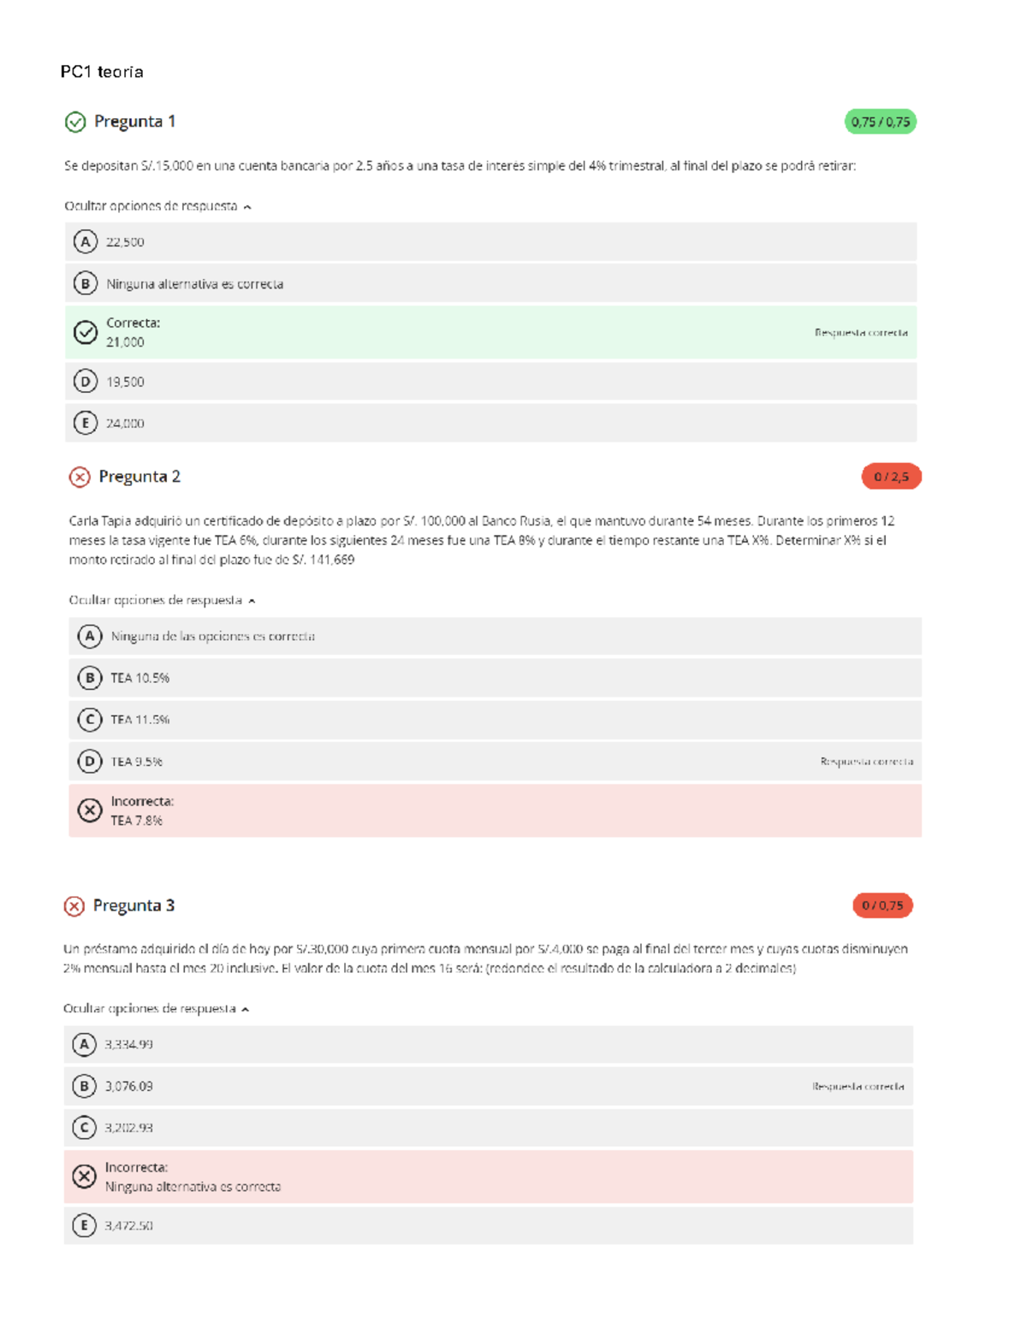Click the checkmark icon on answer 21,000
Image resolution: width=1027 pixels, height=1329 pixels.
click(x=86, y=332)
